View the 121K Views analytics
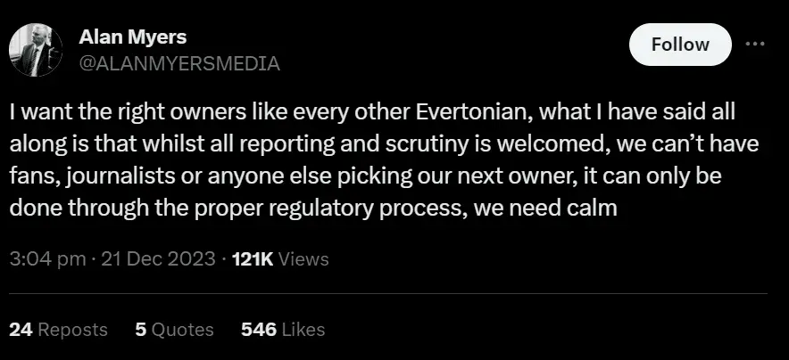Screen dimensions: 789x360 tap(279, 259)
